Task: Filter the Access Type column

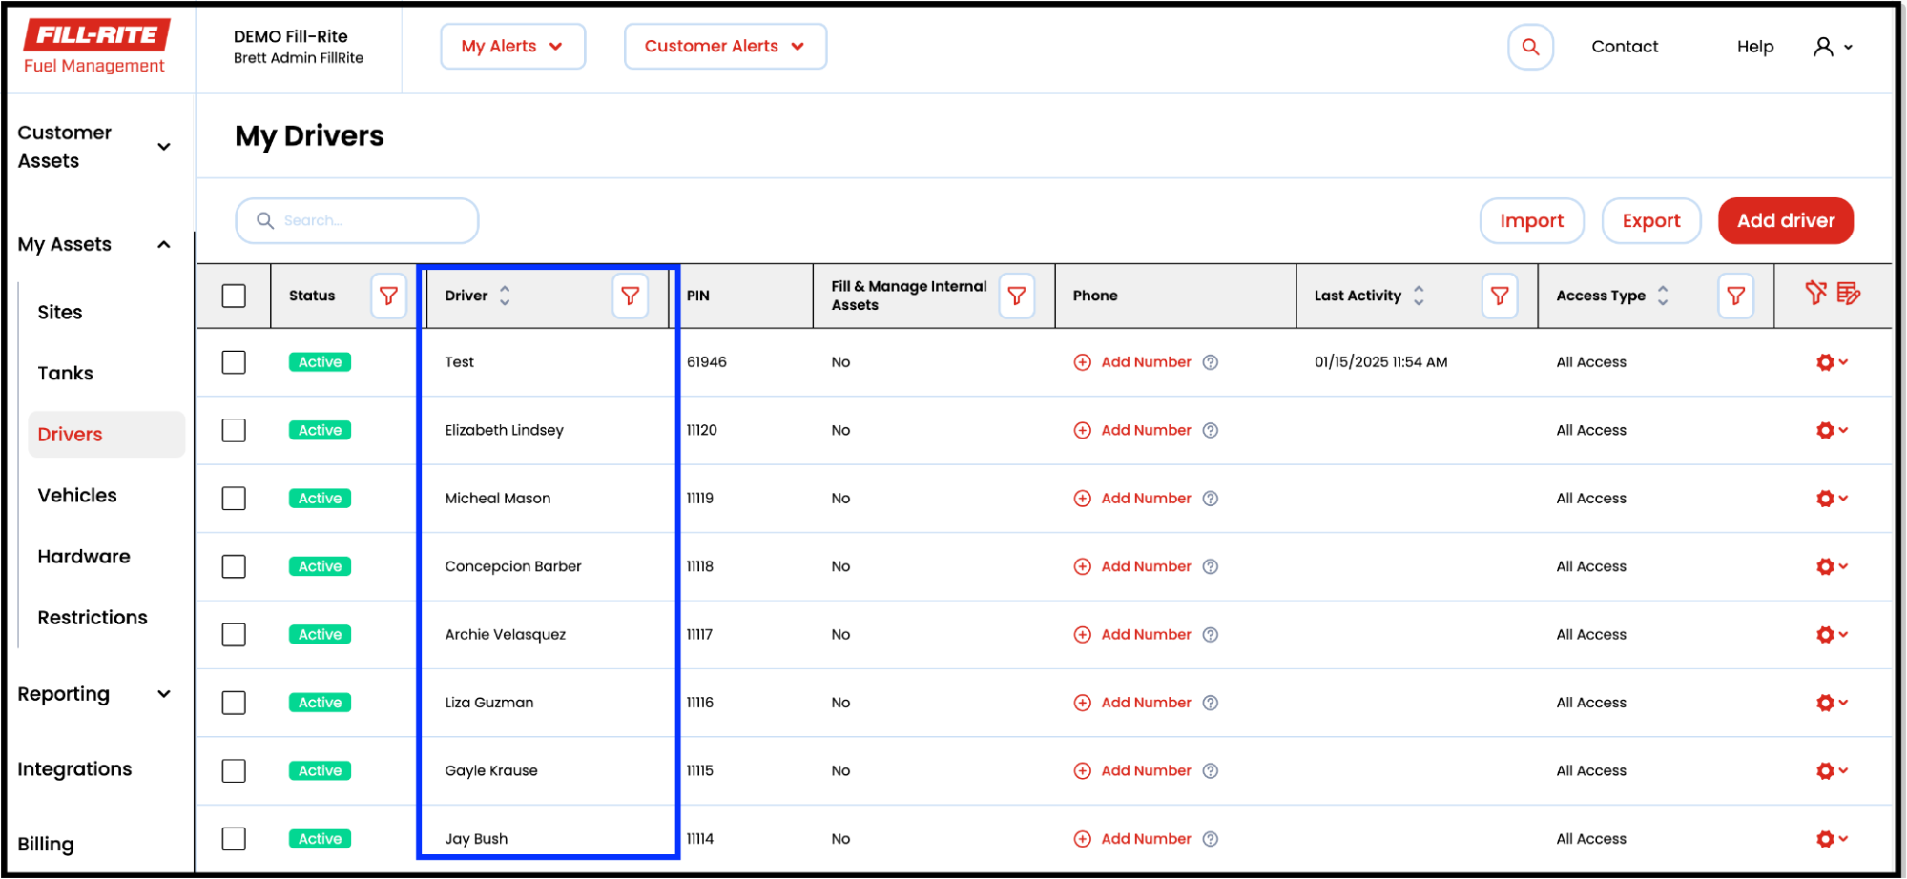Action: point(1734,296)
